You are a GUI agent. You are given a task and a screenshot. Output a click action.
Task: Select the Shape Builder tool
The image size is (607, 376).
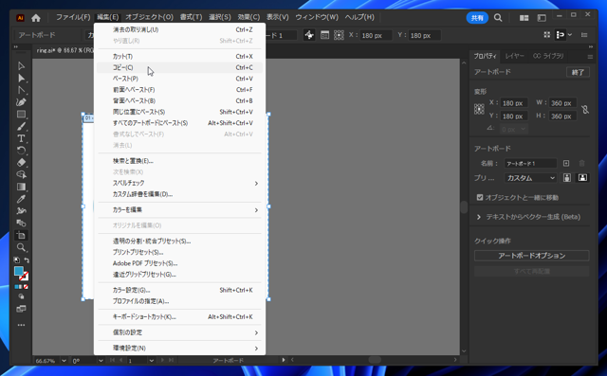(21, 174)
